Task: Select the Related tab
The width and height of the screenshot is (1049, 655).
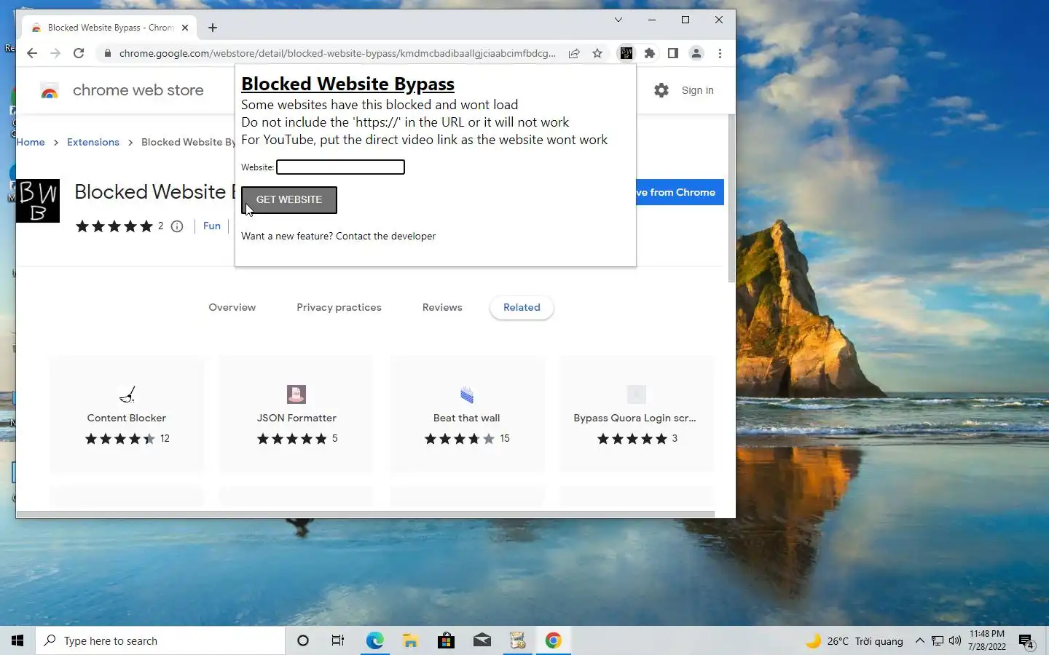Action: point(522,307)
